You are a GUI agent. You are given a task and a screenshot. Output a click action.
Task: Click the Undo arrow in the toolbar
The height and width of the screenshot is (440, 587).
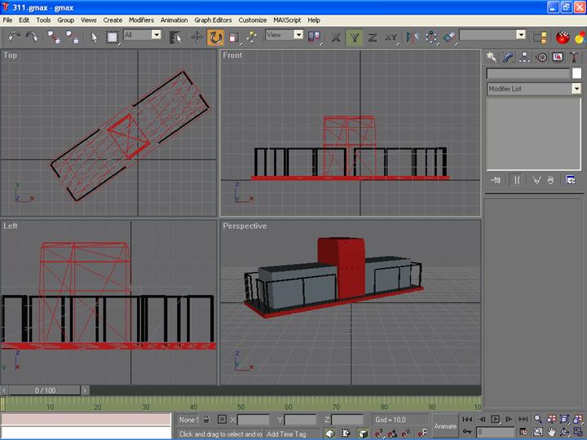point(14,37)
